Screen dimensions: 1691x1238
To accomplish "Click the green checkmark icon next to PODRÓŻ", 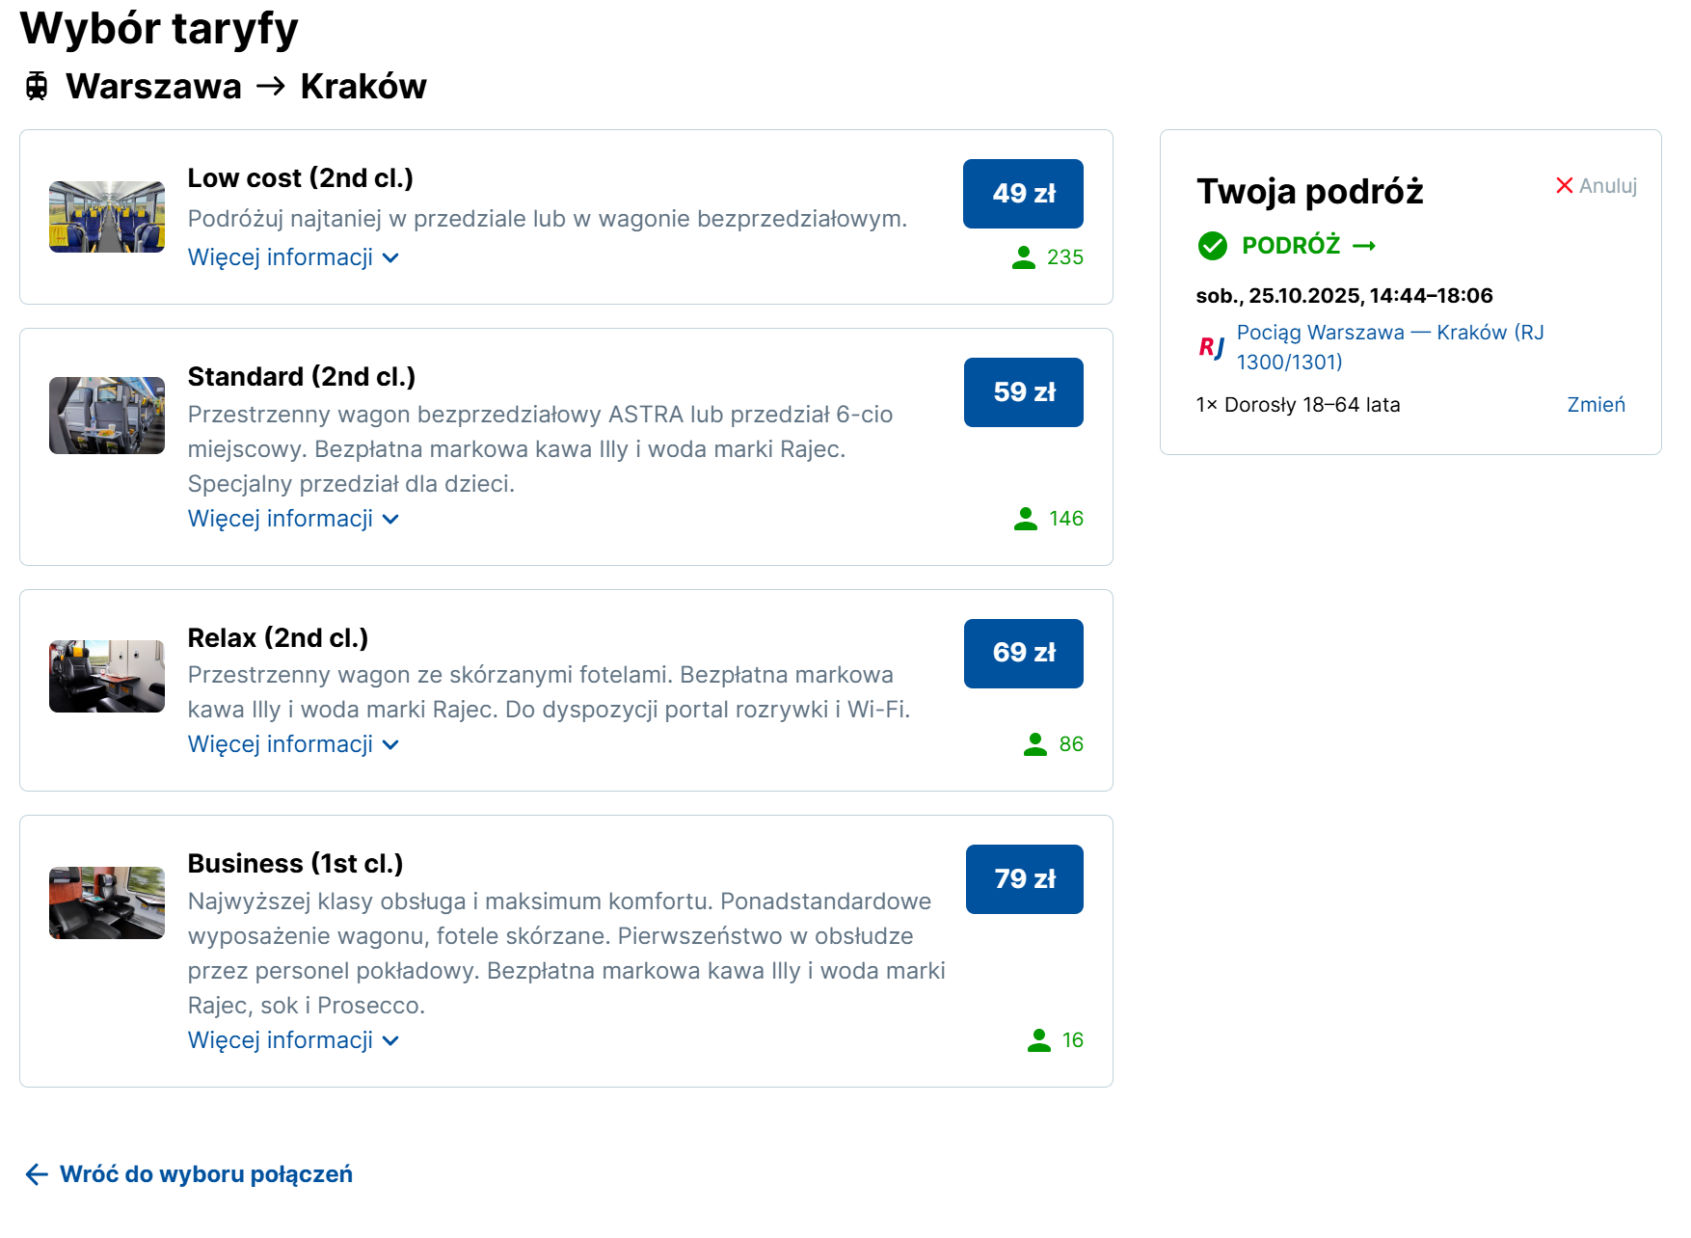I will 1212,246.
